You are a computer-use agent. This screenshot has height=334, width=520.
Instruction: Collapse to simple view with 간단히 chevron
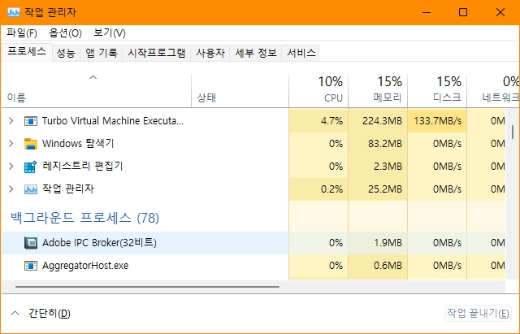tap(15, 313)
